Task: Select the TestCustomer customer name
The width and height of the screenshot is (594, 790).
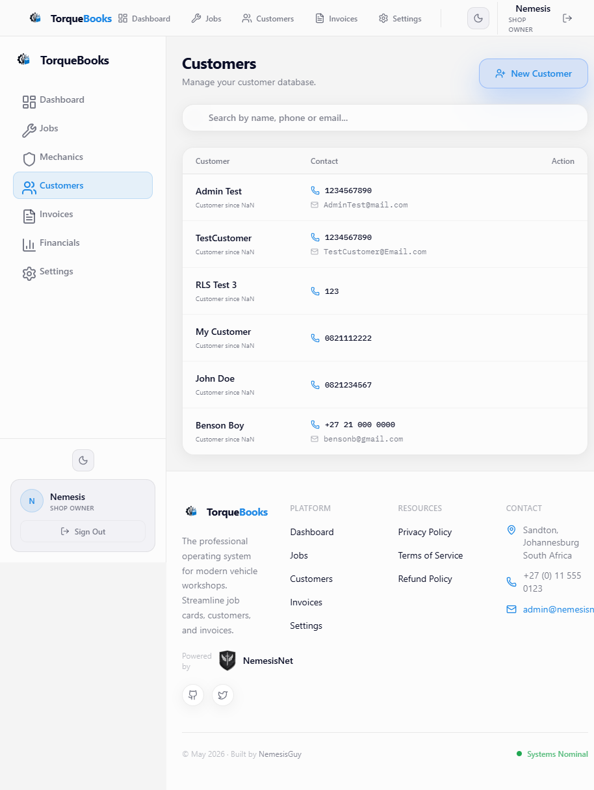Action: 224,238
